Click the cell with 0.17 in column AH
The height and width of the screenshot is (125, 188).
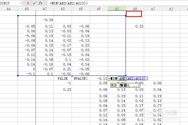pyautogui.click(x=135, y=105)
